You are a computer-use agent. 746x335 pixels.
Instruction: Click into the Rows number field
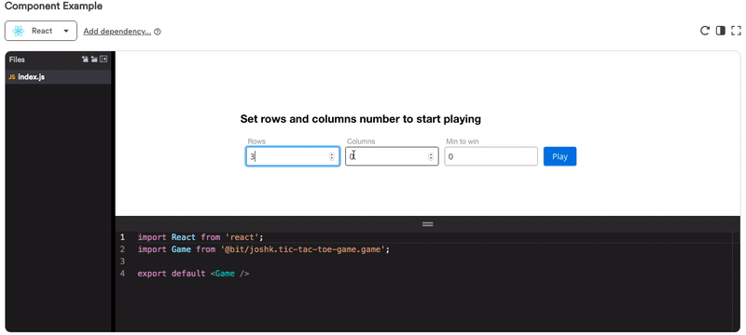tap(293, 156)
